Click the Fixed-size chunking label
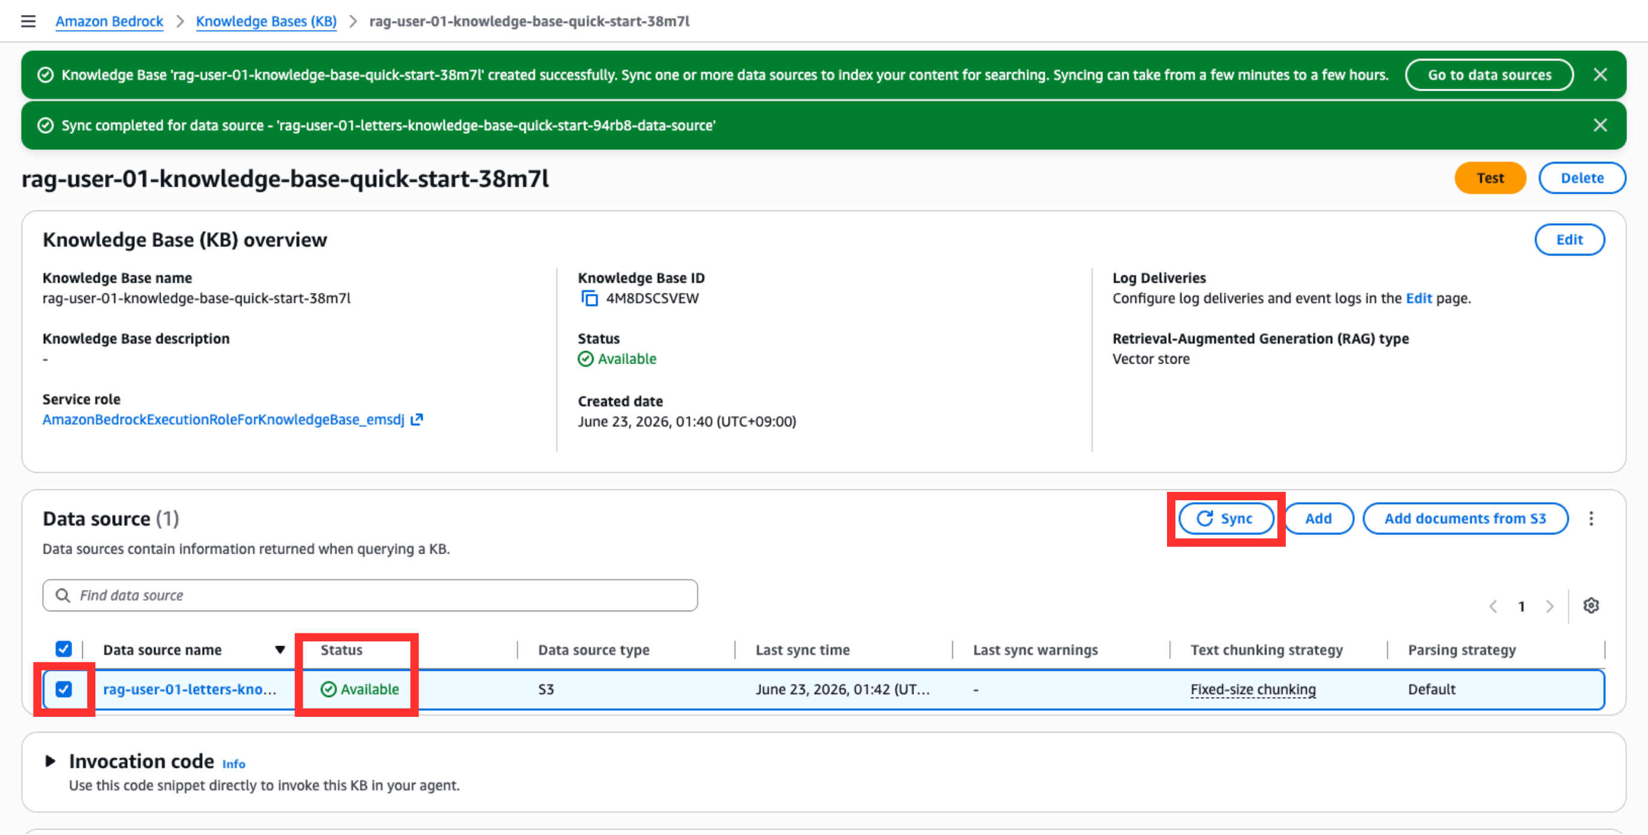The height and width of the screenshot is (835, 1648). [1253, 689]
